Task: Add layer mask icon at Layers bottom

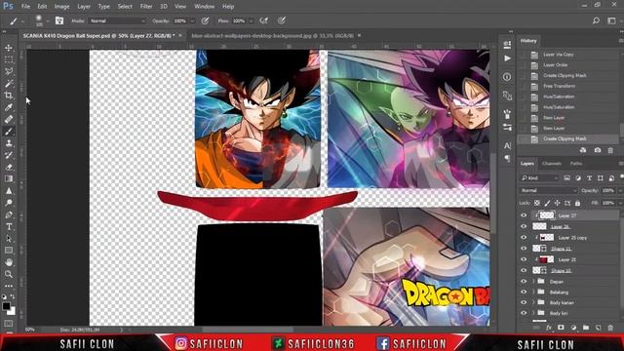Action: 561,328
